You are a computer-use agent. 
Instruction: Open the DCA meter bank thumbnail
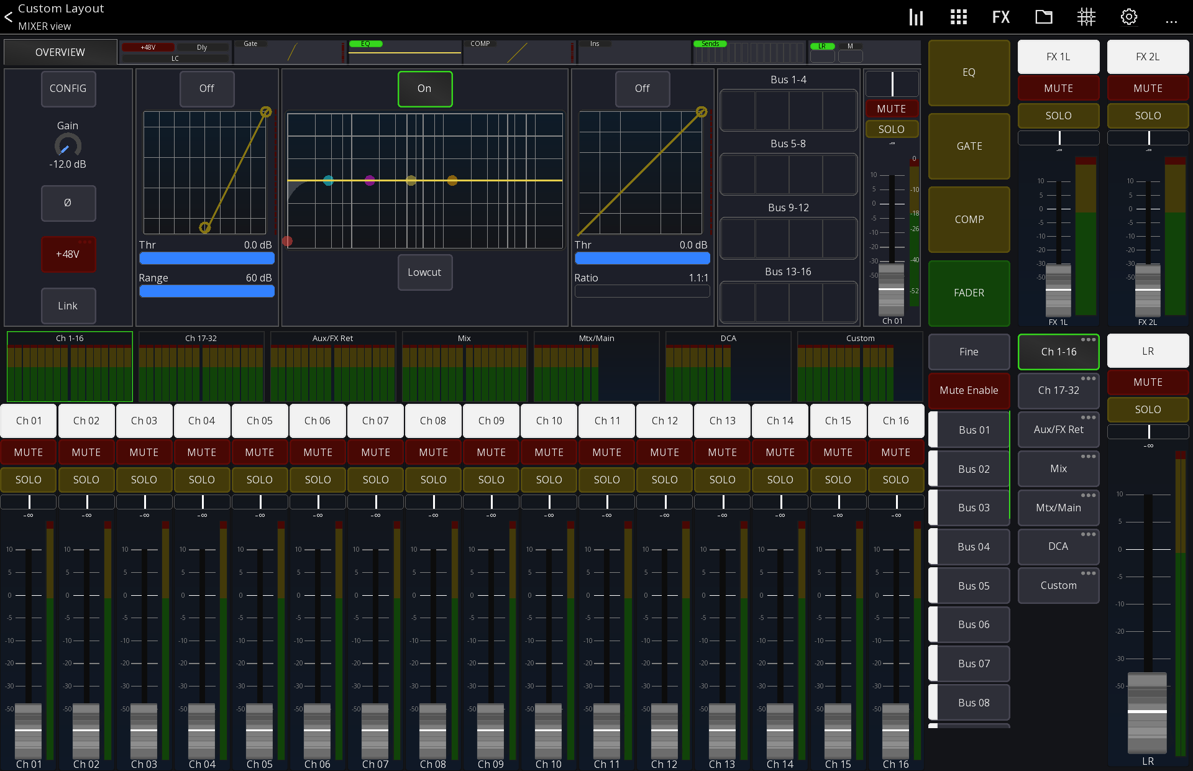click(x=728, y=367)
